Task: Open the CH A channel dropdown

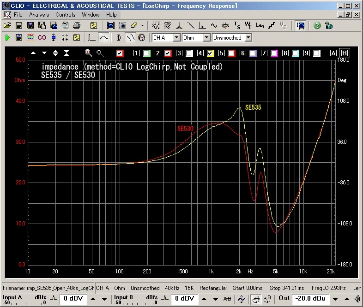Action: coord(176,37)
